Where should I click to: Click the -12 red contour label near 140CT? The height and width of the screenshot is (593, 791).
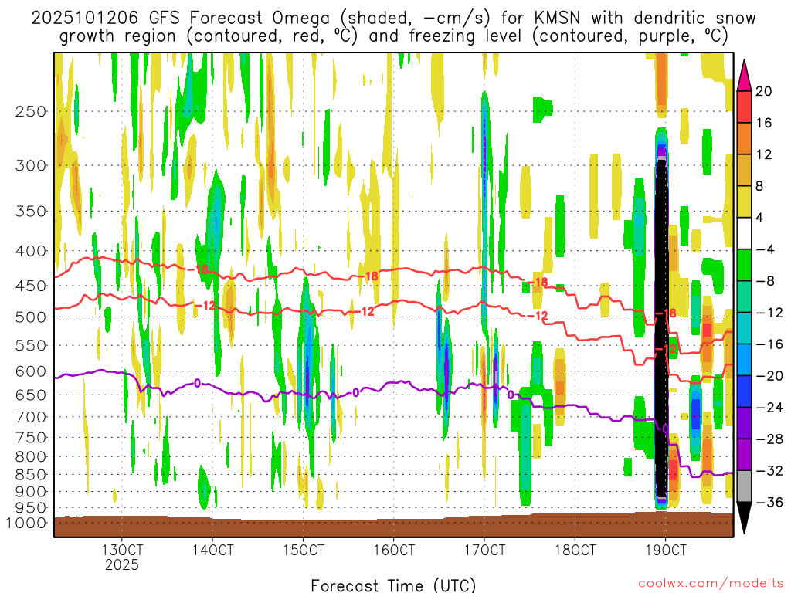pyautogui.click(x=206, y=305)
